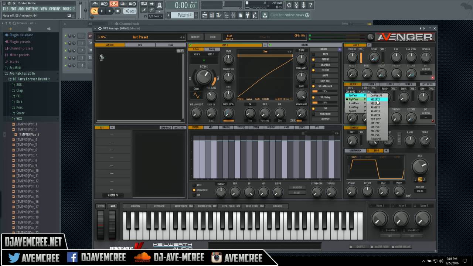Open the Pattern 4 selector
The height and width of the screenshot is (266, 473).
click(x=183, y=15)
